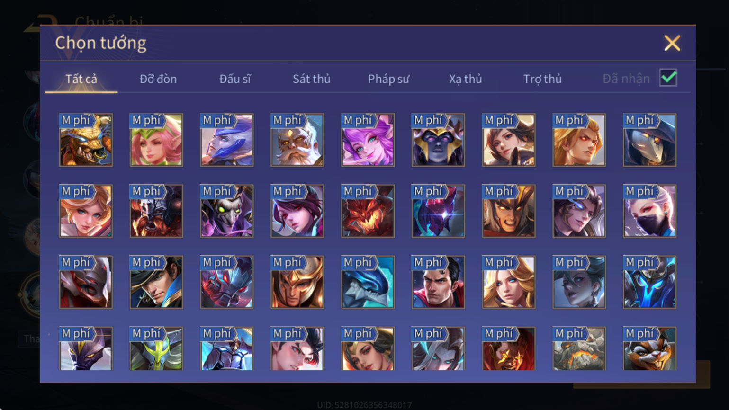
Task: Select the masked white-haired ninja girl hero
Action: (x=649, y=211)
